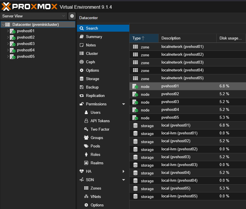This screenshot has width=246, height=209.
Task: Click the HA heartbeat icon
Action: pos(82,171)
